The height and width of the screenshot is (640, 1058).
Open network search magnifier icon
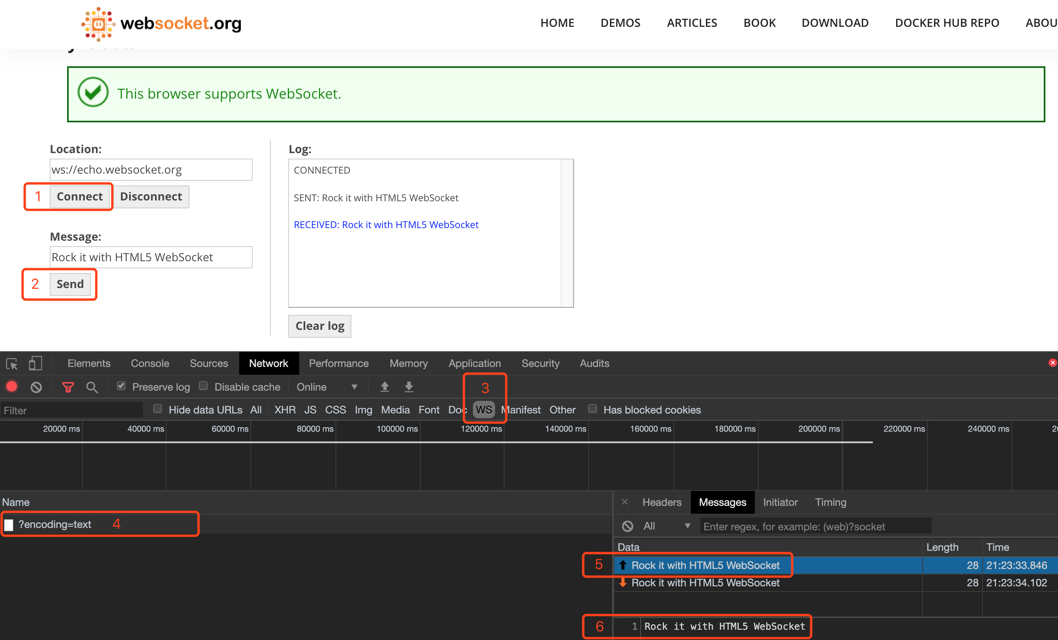pyautogui.click(x=92, y=387)
